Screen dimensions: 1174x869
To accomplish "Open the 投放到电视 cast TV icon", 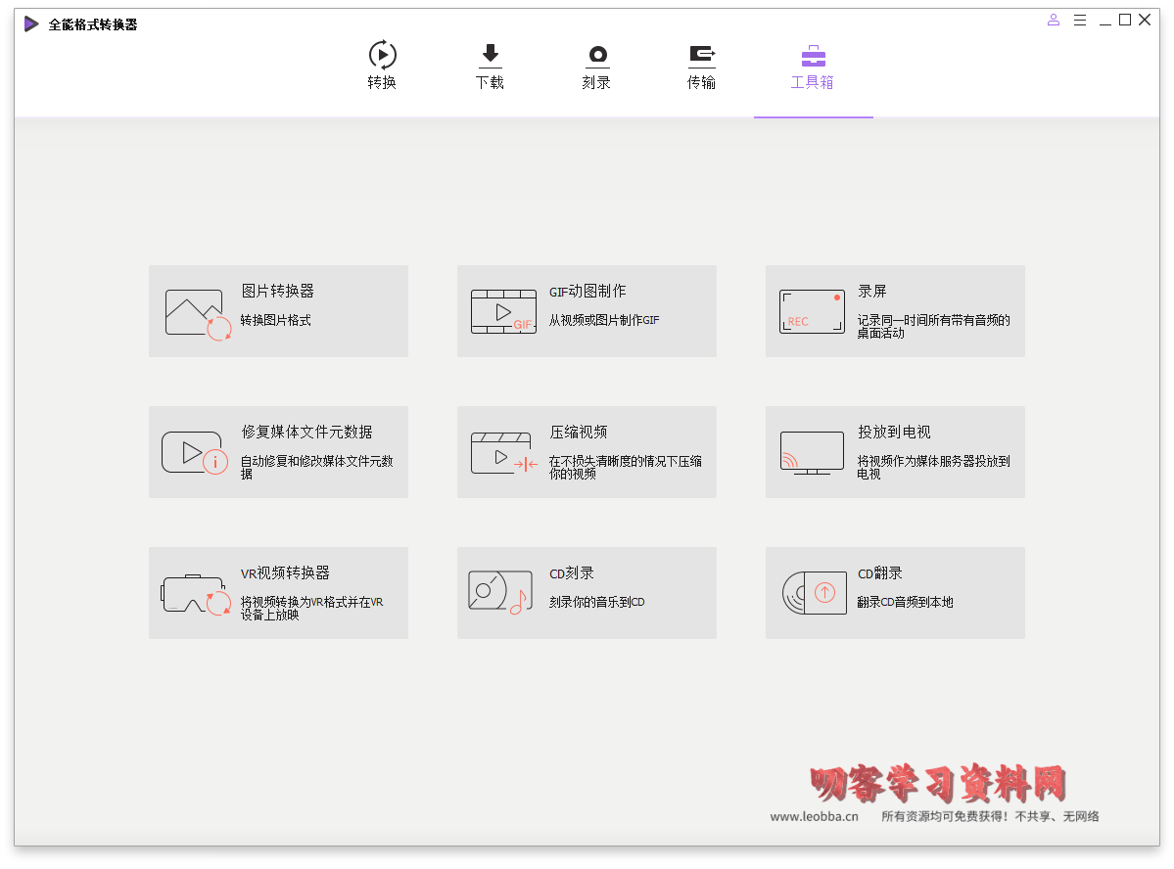I will (812, 453).
